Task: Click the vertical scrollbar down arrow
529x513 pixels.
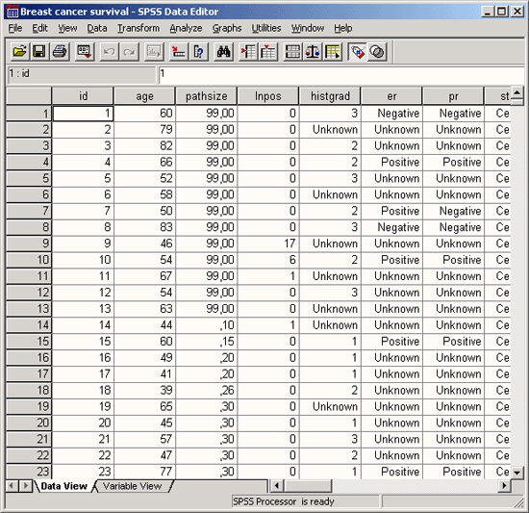Action: [516, 473]
